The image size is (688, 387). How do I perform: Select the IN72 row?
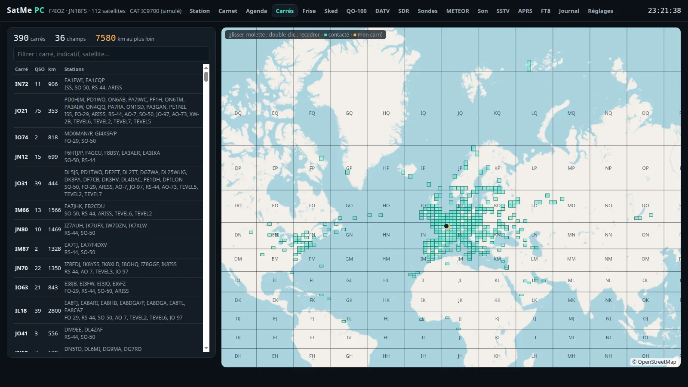coord(108,84)
